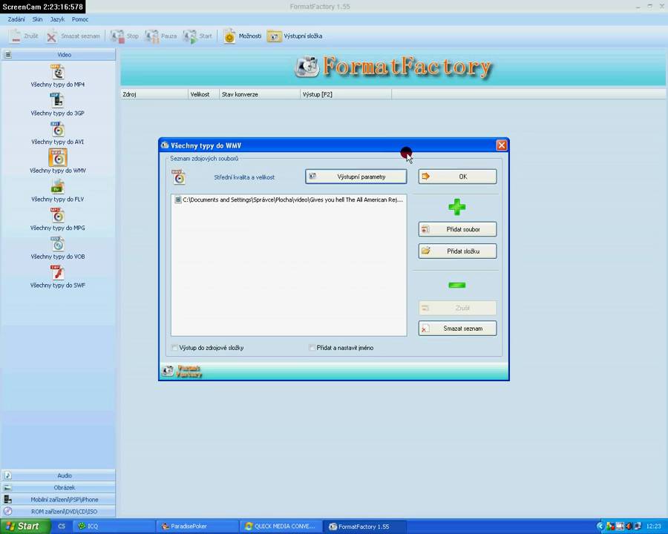Click the Výstup [F2] column header

click(346, 94)
